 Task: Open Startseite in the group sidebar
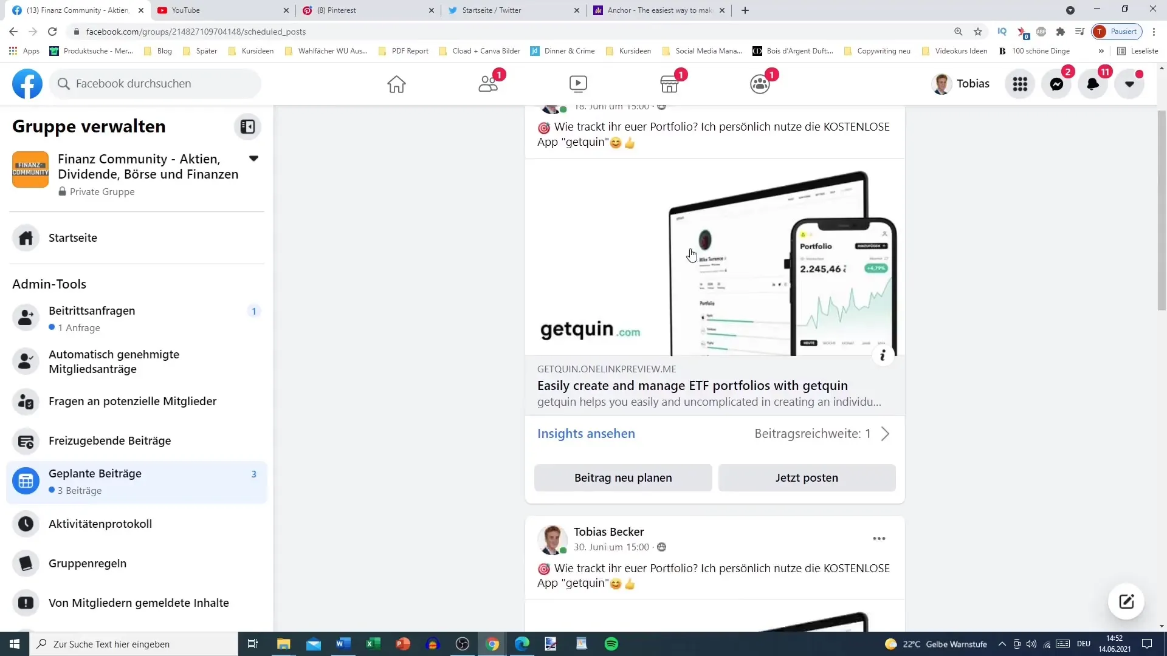(x=137, y=237)
